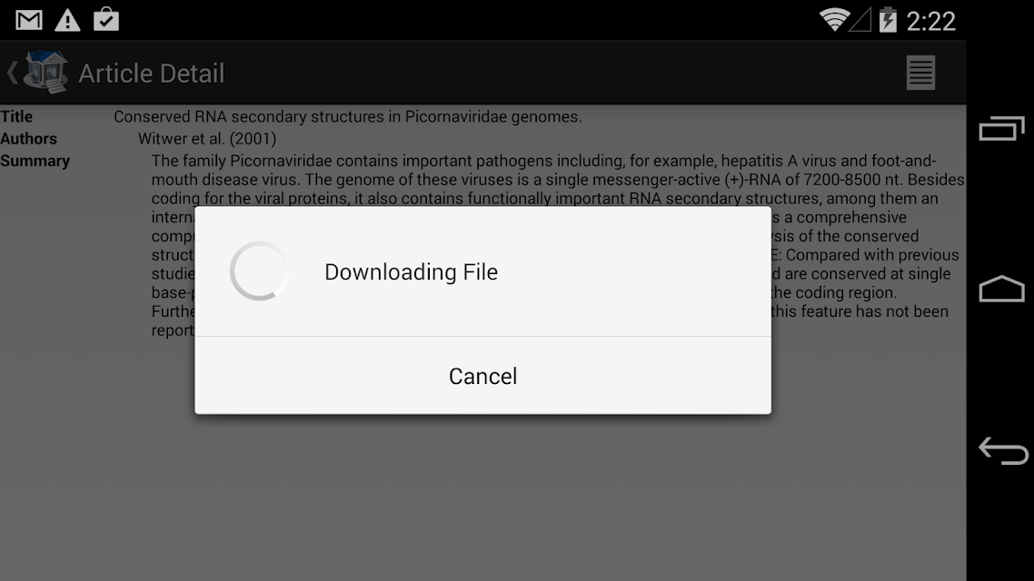
Task: Tap the warning triangle notification
Action: tap(67, 20)
